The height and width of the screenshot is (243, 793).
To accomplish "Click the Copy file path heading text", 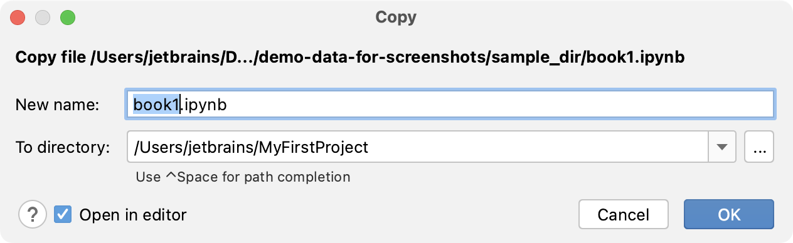I will (x=349, y=58).
